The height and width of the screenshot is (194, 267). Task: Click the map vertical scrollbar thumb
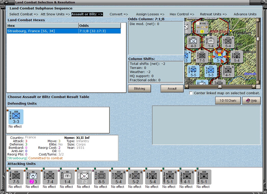coord(258,39)
